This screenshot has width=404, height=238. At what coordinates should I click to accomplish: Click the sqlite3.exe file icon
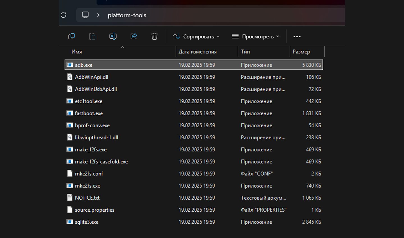(x=70, y=222)
